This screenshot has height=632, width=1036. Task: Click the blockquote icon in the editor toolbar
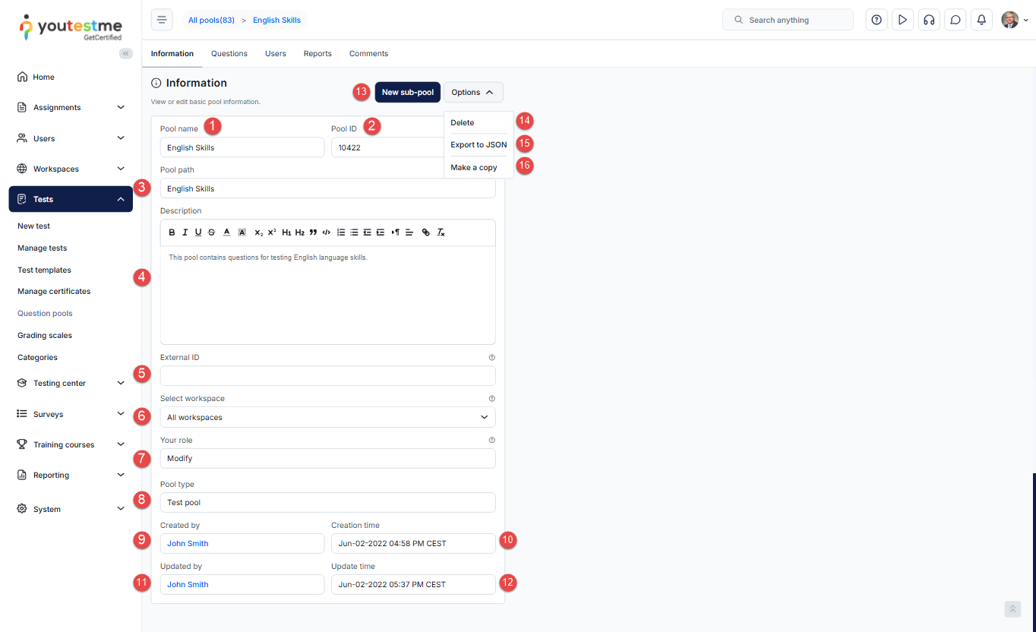[x=313, y=232]
